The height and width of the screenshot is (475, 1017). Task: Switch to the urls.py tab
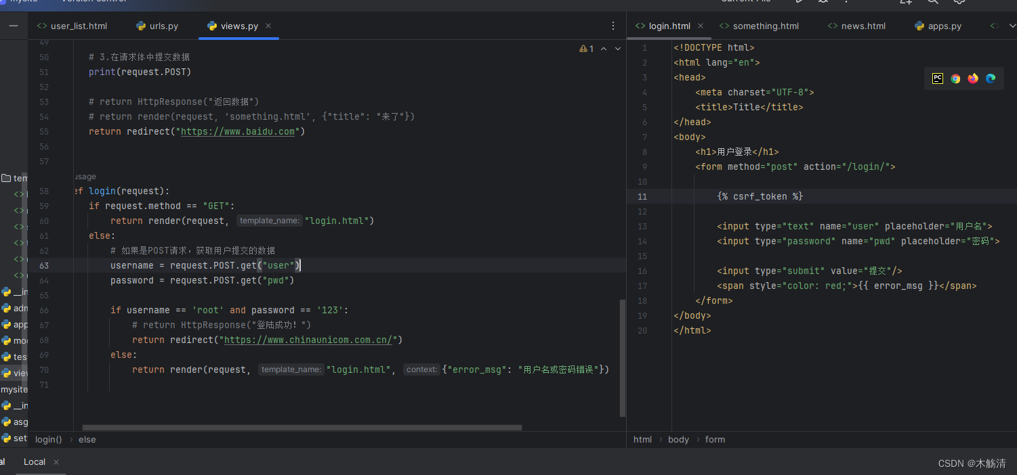[x=157, y=26]
